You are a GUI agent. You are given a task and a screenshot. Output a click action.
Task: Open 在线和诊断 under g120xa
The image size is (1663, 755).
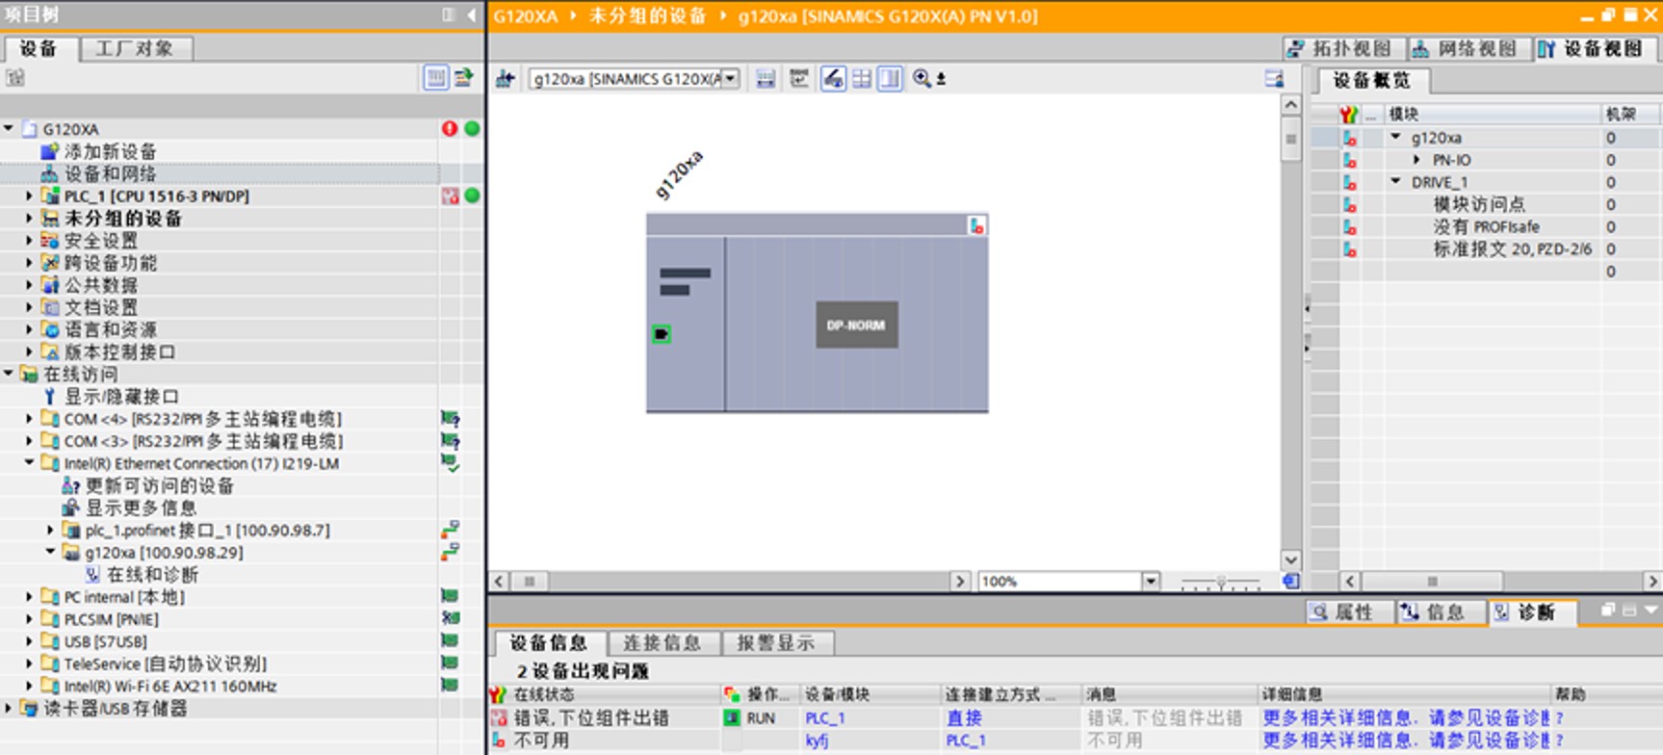point(151,575)
